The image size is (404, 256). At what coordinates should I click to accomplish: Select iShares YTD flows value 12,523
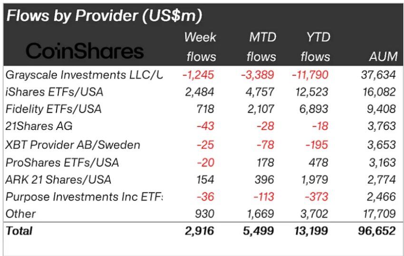click(312, 92)
